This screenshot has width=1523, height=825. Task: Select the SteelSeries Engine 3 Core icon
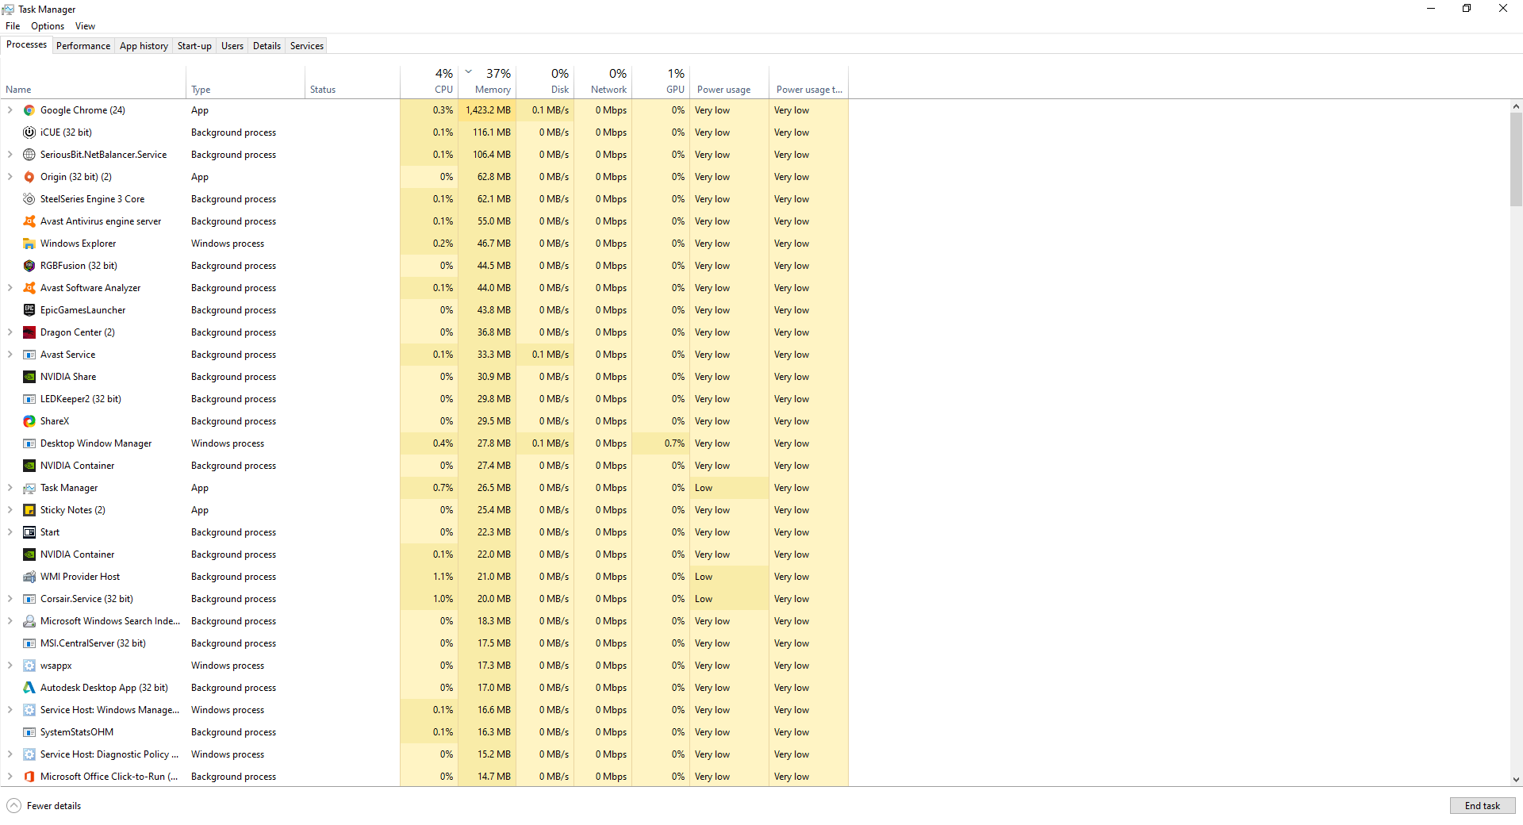click(x=29, y=199)
